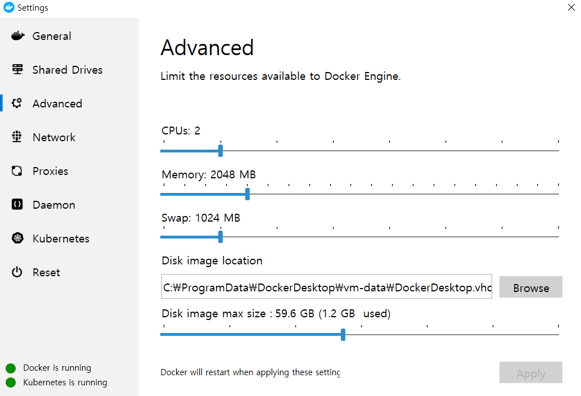Select the Kubernetes tab label

(x=61, y=238)
